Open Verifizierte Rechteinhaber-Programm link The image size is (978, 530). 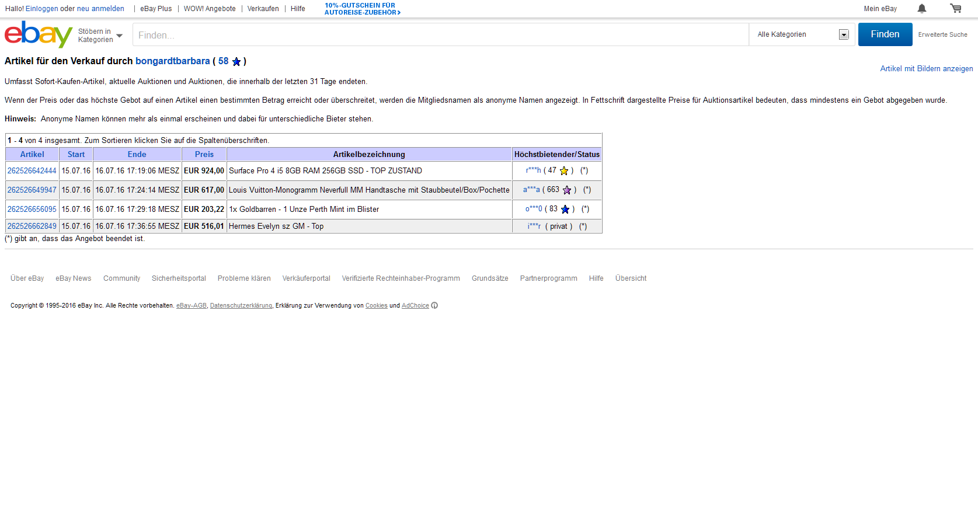point(401,278)
